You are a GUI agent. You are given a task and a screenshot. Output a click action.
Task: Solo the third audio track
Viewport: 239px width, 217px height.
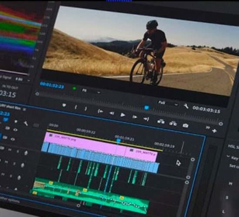coord(11,176)
